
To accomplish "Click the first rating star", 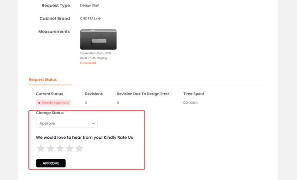I will point(41,148).
